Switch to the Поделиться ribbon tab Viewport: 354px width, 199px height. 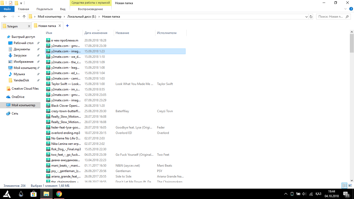point(45,9)
